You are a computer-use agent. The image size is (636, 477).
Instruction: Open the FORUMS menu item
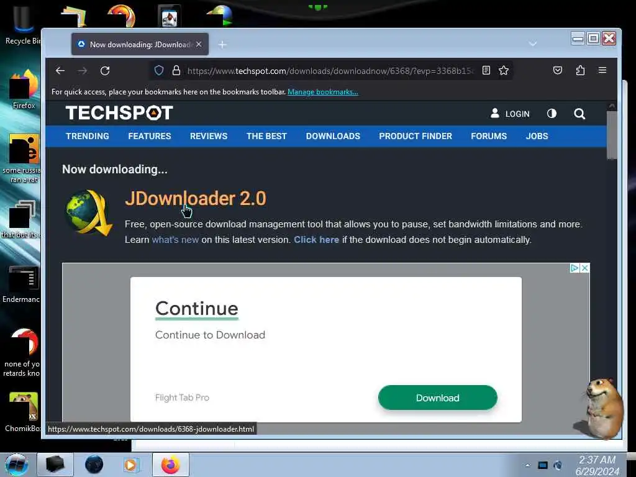pyautogui.click(x=489, y=136)
